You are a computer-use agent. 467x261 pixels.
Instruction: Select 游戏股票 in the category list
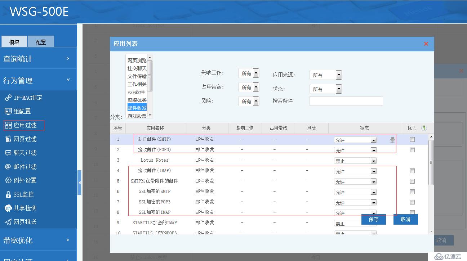click(x=137, y=116)
